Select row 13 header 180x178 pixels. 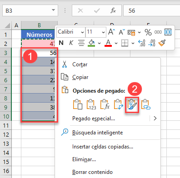pos(5,143)
